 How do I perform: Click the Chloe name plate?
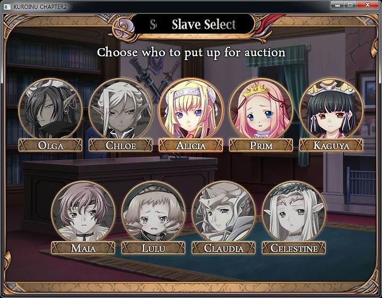click(121, 145)
